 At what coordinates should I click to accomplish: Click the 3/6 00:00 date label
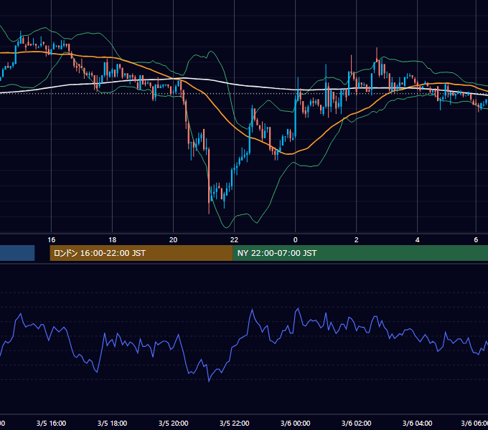(x=296, y=423)
